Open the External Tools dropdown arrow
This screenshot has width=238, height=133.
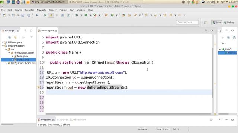click(x=99, y=15)
